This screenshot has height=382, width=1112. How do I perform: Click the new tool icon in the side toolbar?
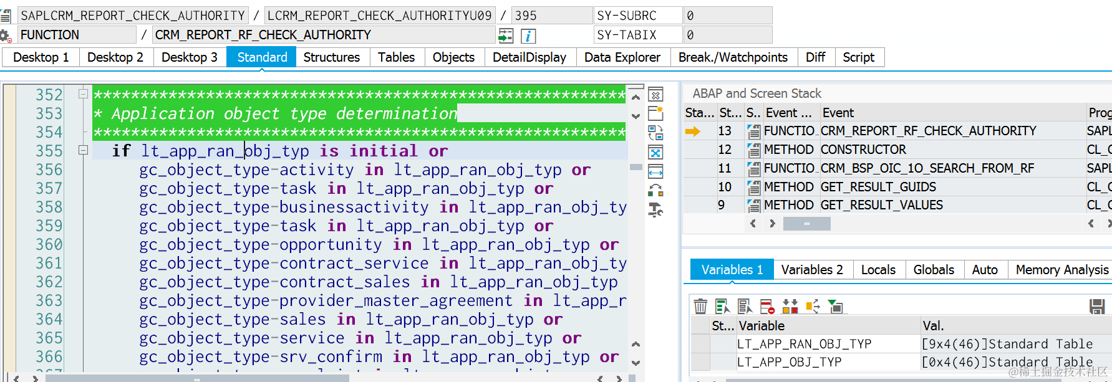(x=655, y=113)
